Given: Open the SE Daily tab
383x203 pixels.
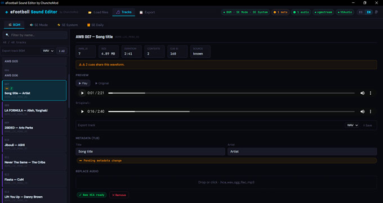Looking at the screenshot, I should coord(95,25).
